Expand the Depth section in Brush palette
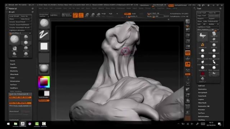 click(13, 64)
